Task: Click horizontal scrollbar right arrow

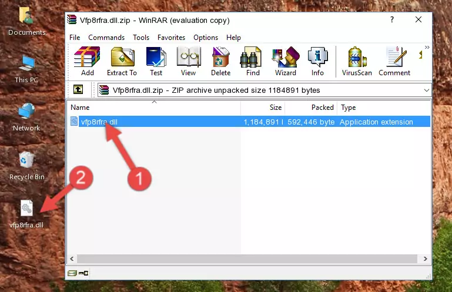Action: point(425,259)
